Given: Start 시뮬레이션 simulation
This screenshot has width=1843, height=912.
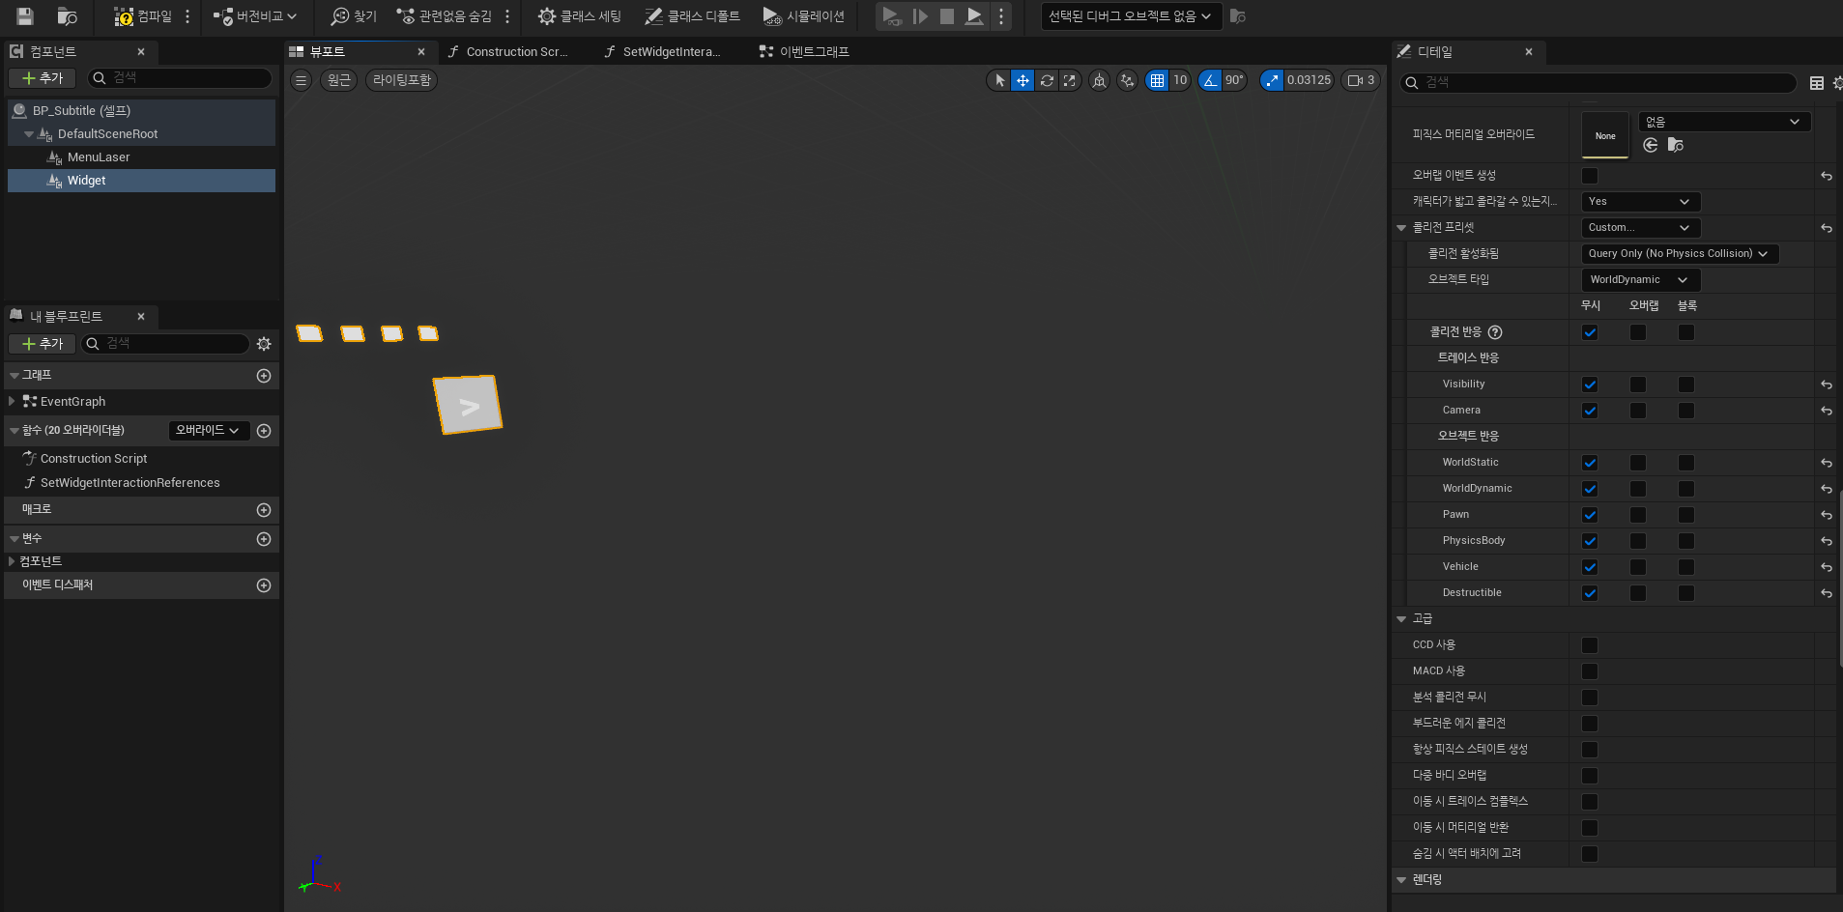Looking at the screenshot, I should point(803,16).
